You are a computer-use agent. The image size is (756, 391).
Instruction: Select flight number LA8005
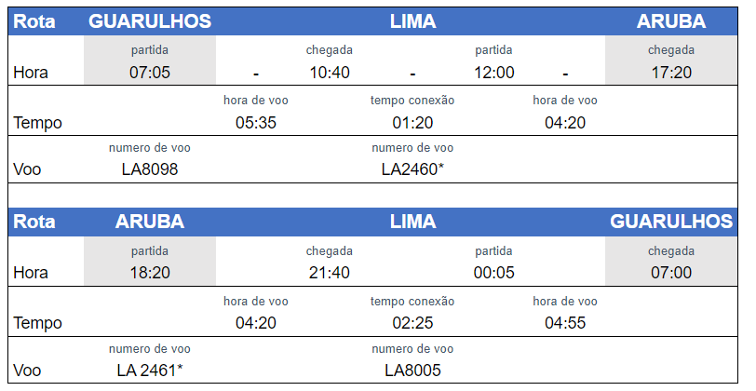[x=412, y=371]
